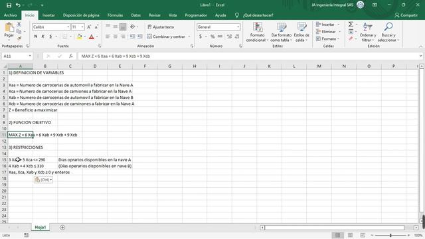The width and height of the screenshot is (425, 239).
Task: Align text to the right
Action: tap(123, 37)
